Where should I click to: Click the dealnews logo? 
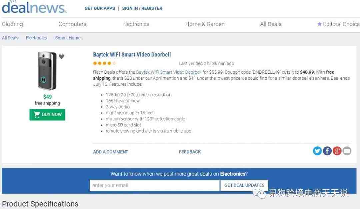point(34,7)
